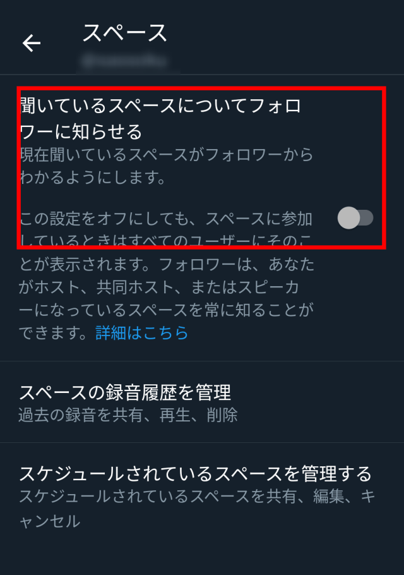Tap the スペース page title
Image resolution: width=404 pixels, height=575 pixels.
pos(125,33)
